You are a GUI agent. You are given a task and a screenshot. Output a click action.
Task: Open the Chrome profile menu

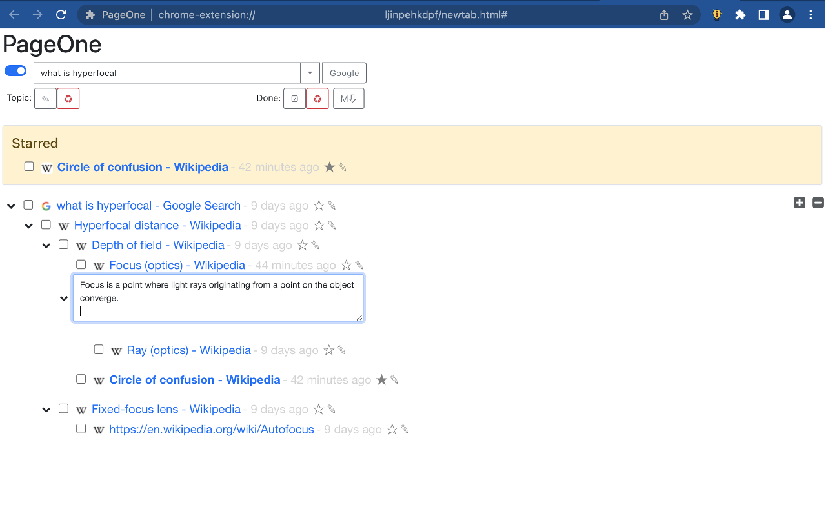coord(787,14)
